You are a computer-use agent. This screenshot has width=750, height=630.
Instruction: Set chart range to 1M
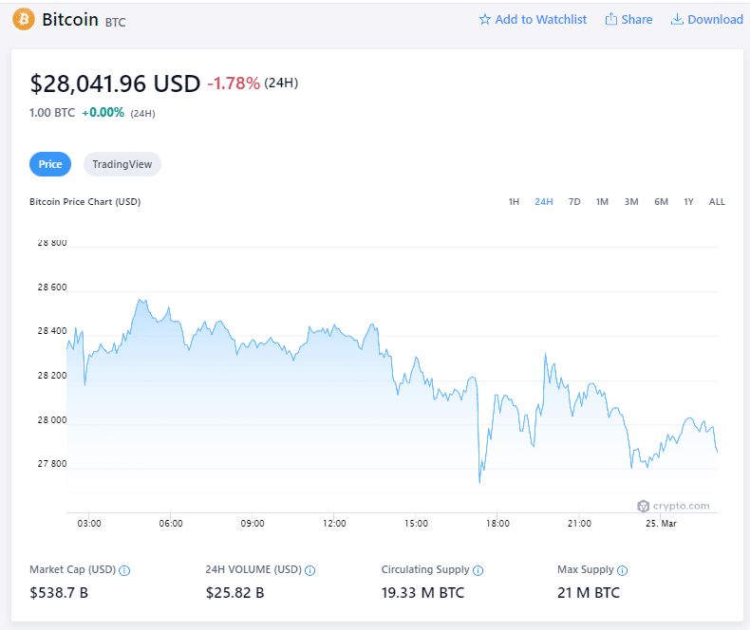tap(602, 202)
